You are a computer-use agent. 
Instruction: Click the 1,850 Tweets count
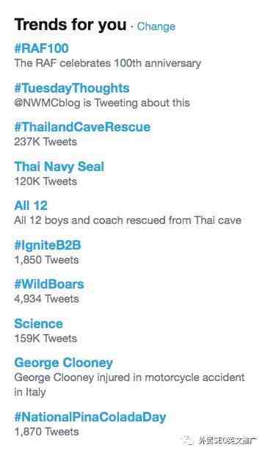point(46,260)
